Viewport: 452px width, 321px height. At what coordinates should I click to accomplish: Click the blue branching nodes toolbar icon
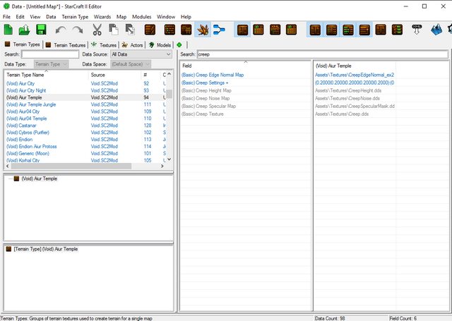point(219,30)
